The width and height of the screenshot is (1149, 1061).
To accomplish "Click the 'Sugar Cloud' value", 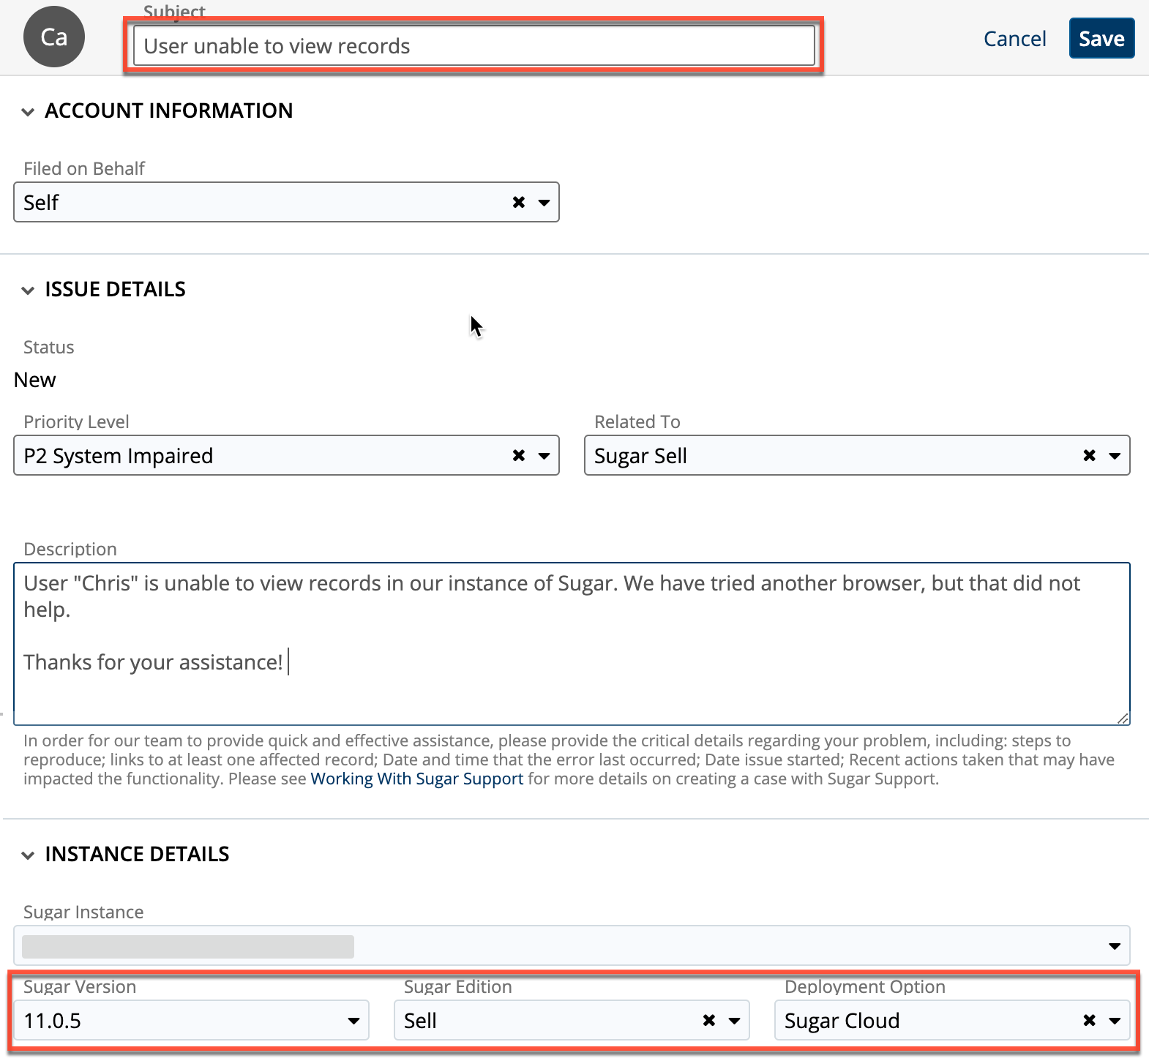I will (x=842, y=1021).
